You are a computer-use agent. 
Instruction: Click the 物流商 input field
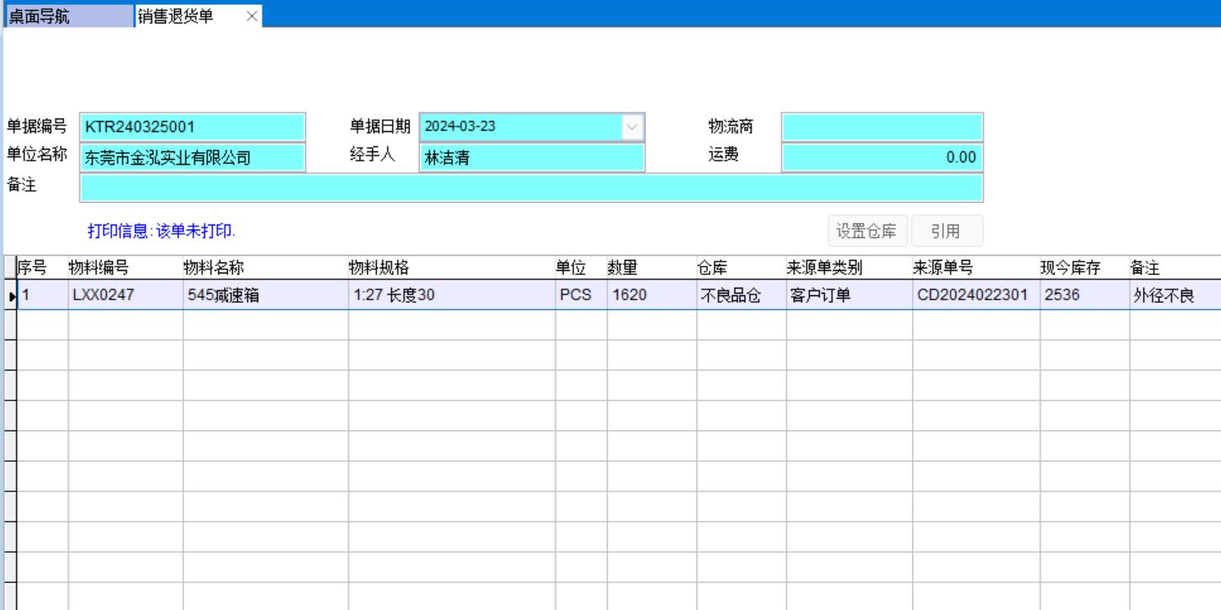click(882, 127)
